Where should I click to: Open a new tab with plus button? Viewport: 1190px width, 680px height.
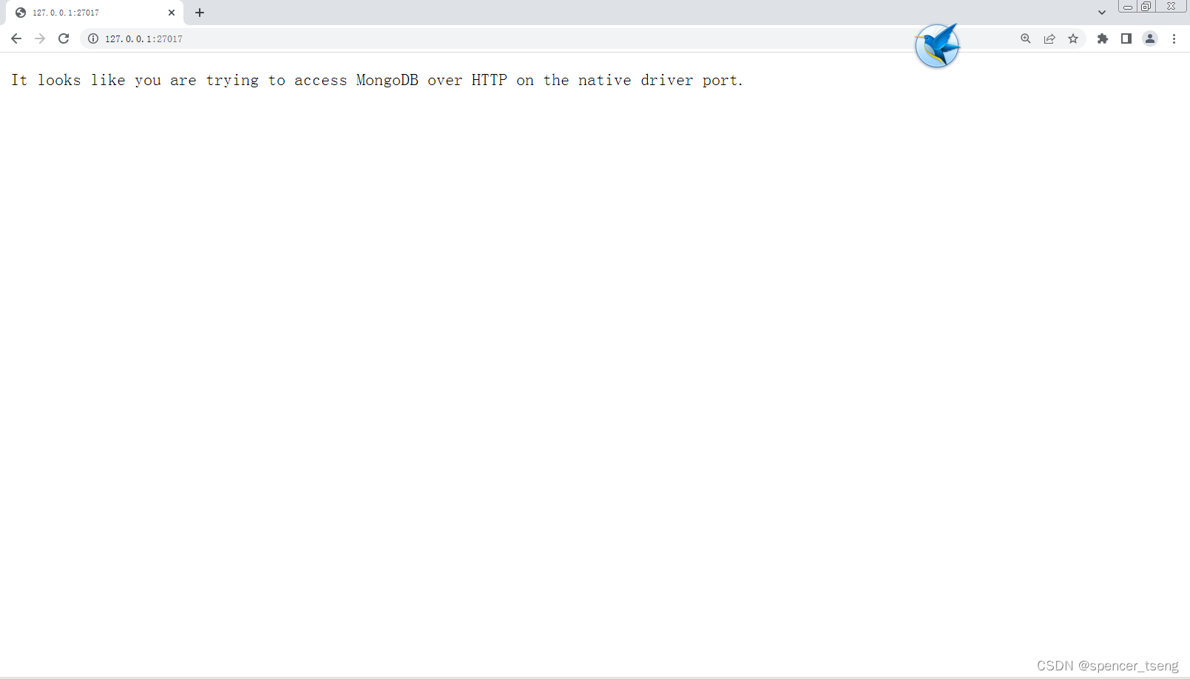coord(200,13)
